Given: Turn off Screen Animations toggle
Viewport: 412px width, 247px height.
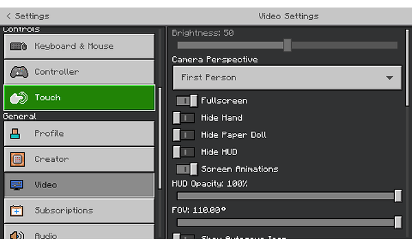Looking at the screenshot, I should pos(187,169).
